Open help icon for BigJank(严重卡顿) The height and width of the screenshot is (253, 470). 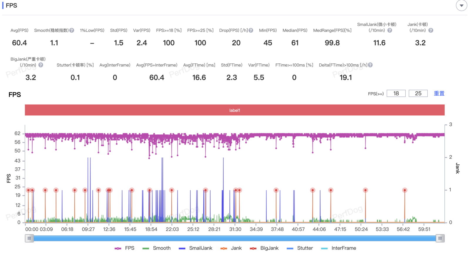(x=41, y=65)
